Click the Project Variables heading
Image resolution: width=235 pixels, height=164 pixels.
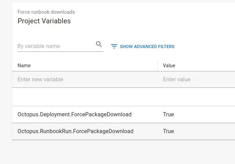(x=44, y=21)
